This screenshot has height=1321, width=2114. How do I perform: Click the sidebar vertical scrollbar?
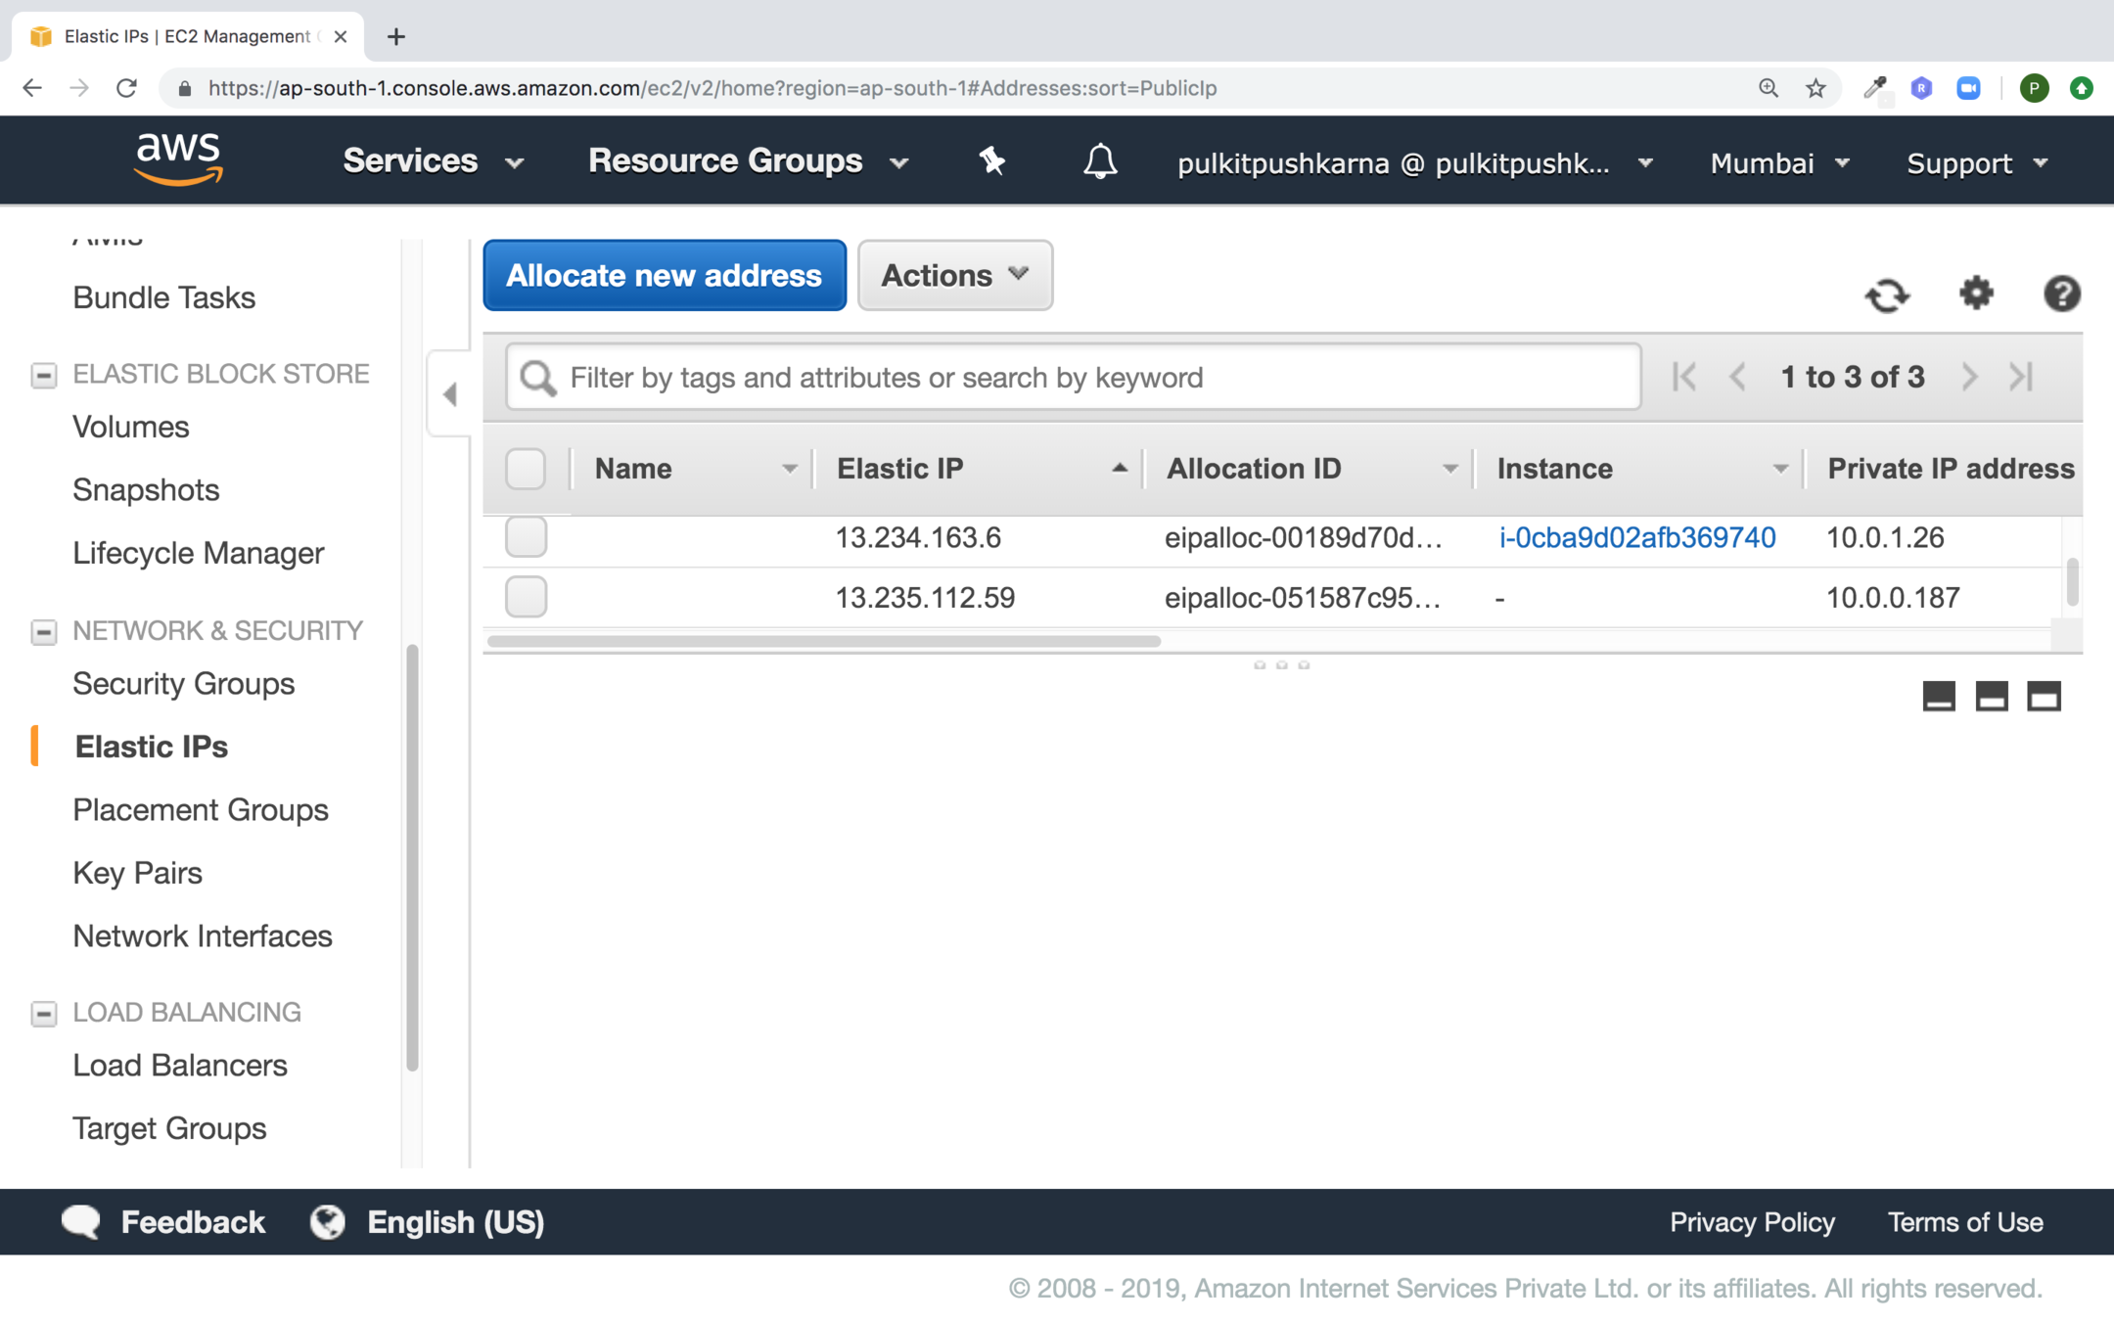pos(412,857)
